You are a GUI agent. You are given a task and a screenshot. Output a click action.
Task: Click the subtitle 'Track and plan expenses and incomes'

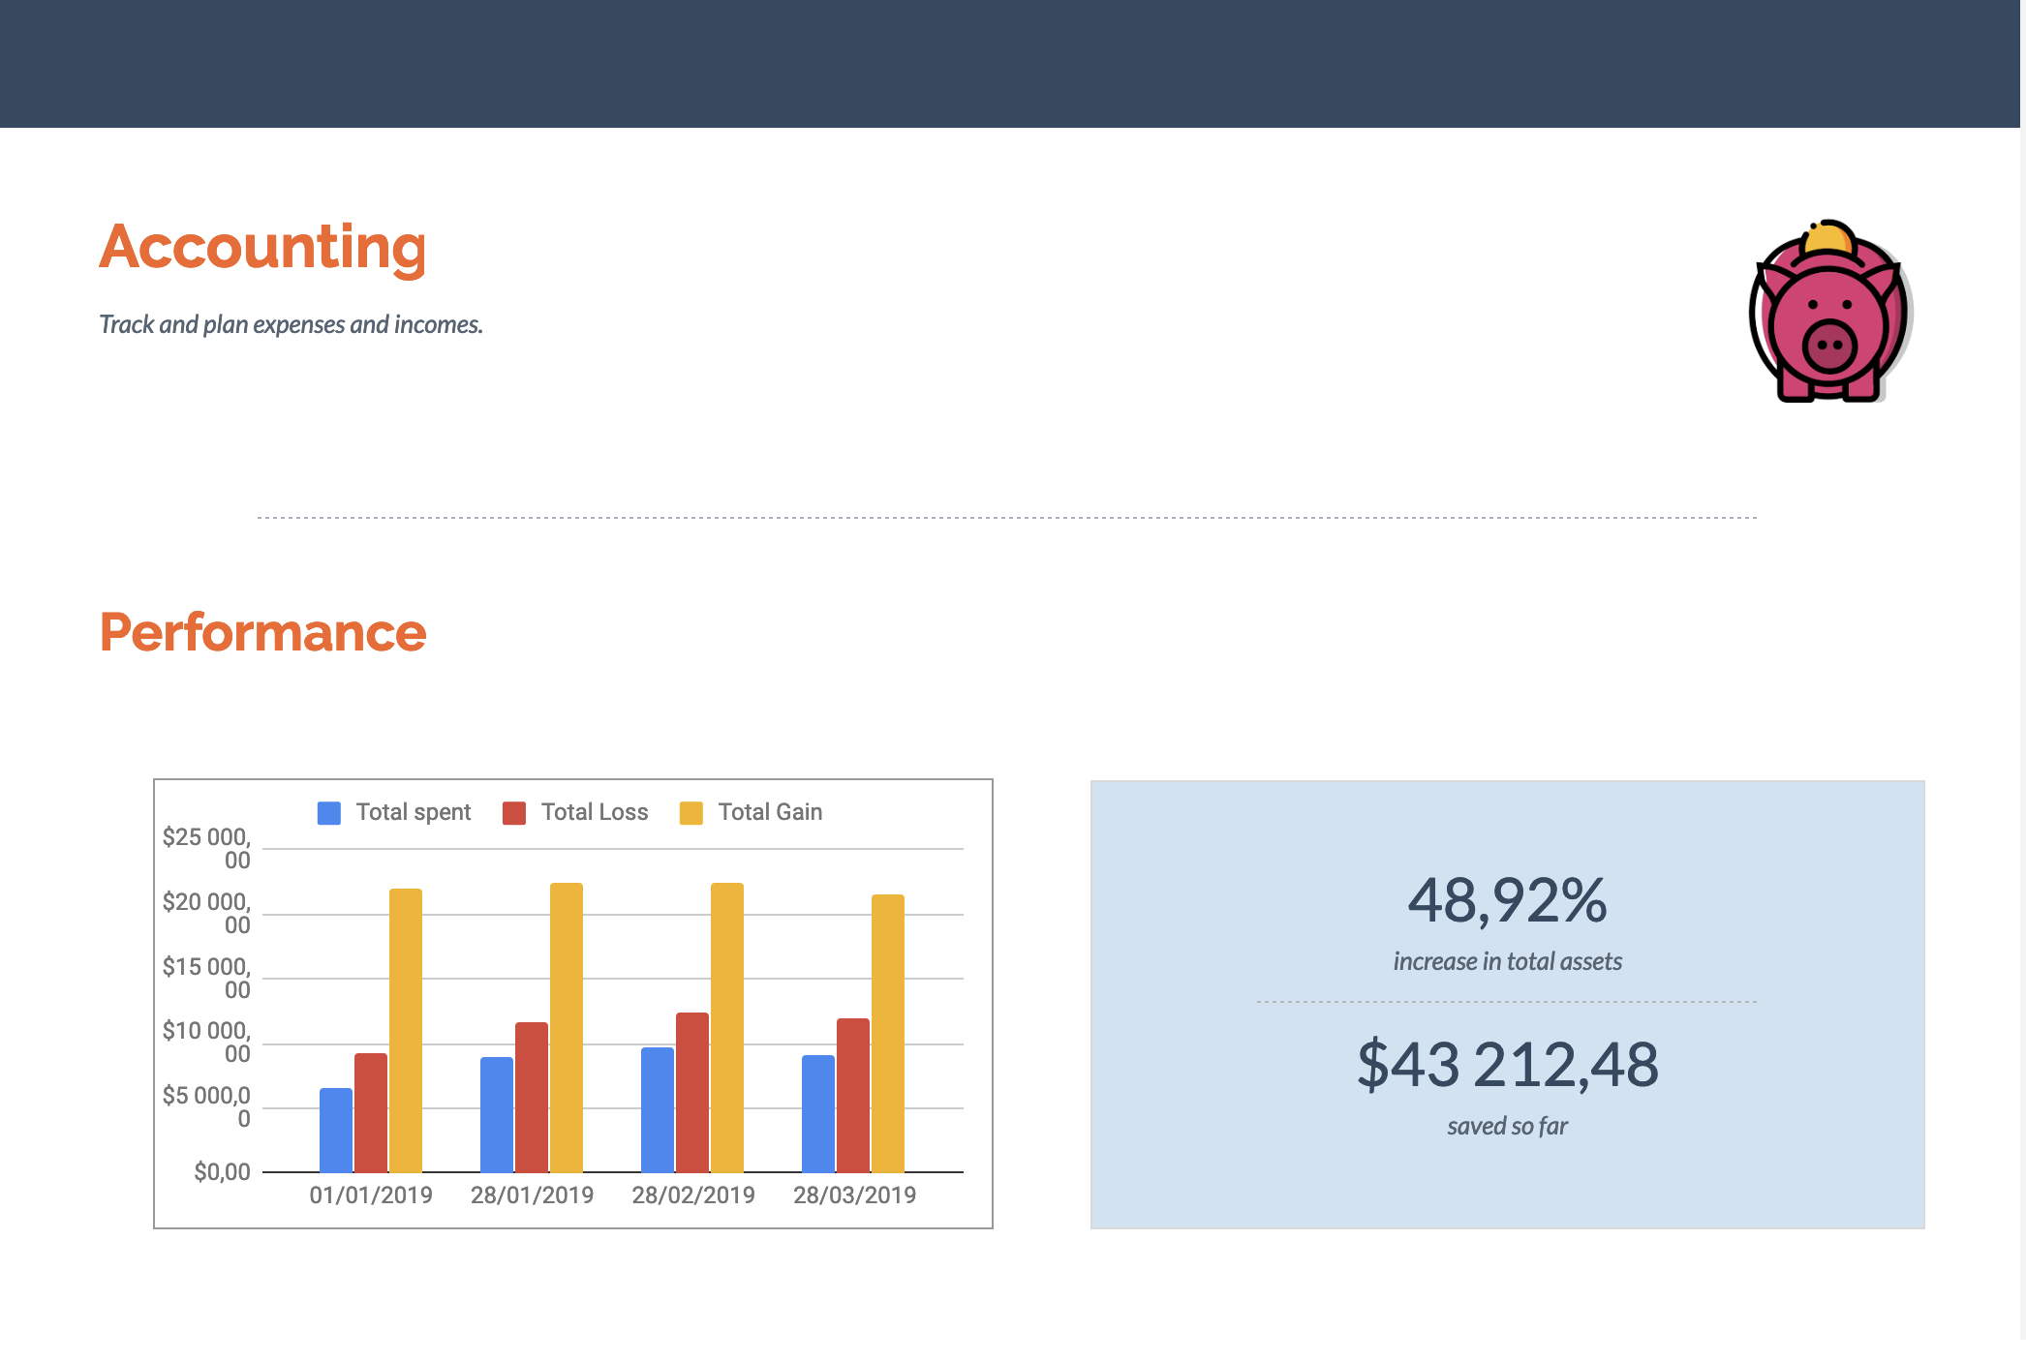tap(291, 324)
